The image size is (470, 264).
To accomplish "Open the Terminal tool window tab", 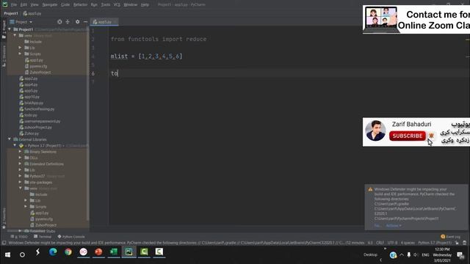I will tap(43, 236).
